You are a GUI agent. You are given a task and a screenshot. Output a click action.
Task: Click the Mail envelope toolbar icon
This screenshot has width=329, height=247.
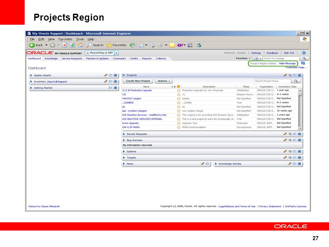pos(142,45)
